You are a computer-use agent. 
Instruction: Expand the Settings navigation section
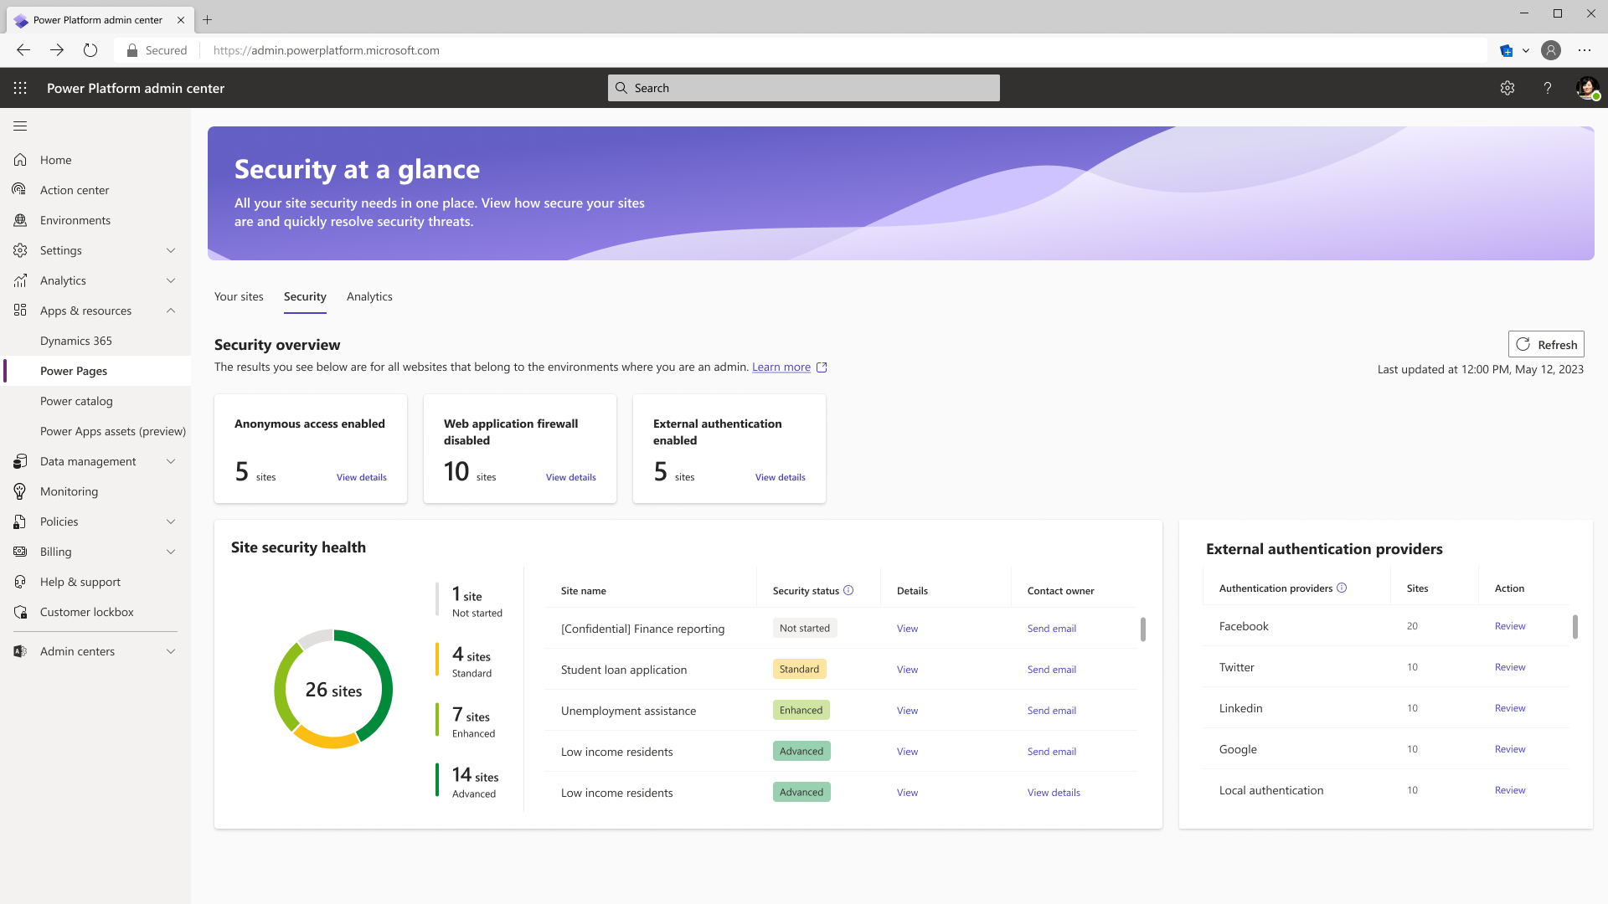[x=171, y=250]
